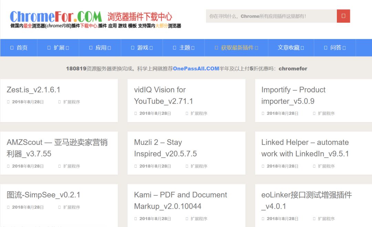The height and width of the screenshot is (227, 372).
Task: Click the folder icon on eoLinker card
Action: click(x=314, y=219)
